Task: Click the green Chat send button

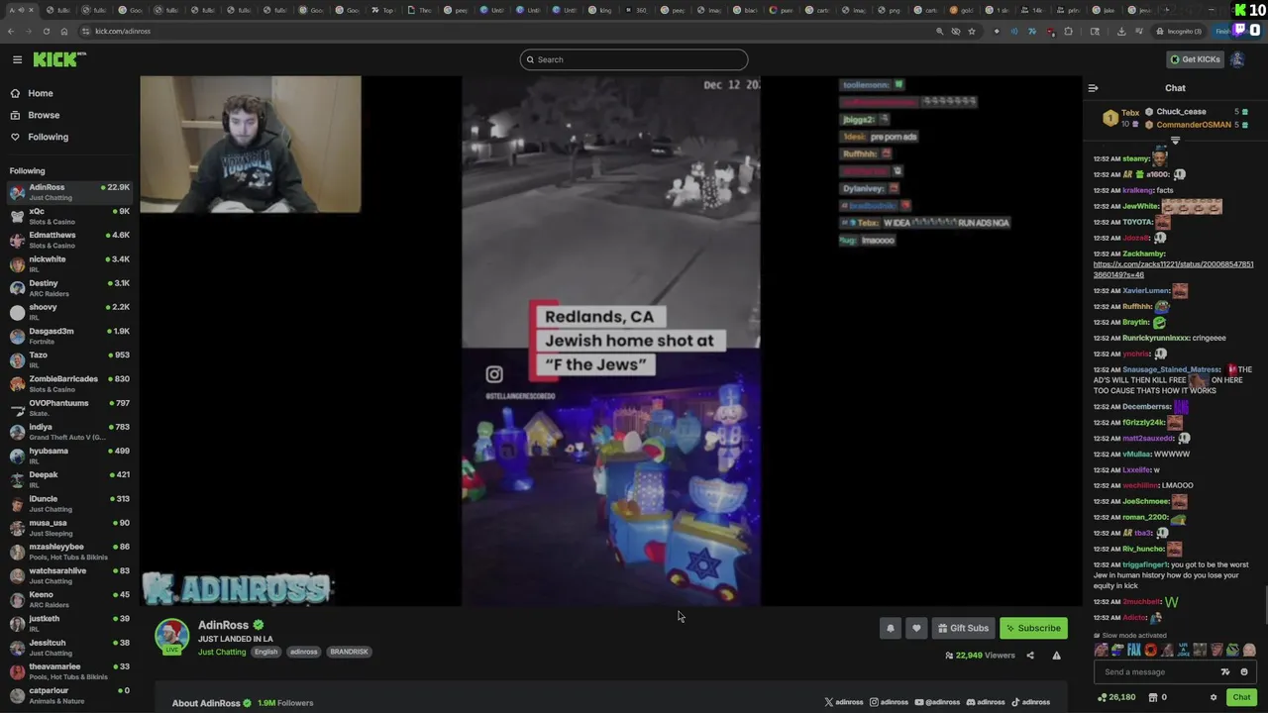Action: click(x=1241, y=697)
